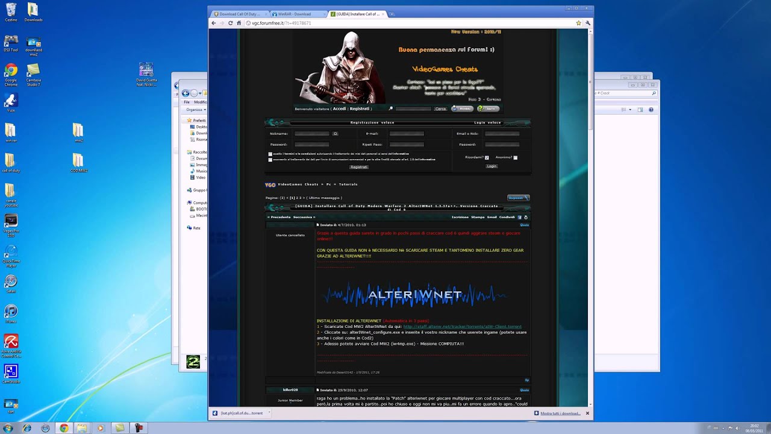Bookmark this page with the star icon
This screenshot has height=434, width=771.
579,23
